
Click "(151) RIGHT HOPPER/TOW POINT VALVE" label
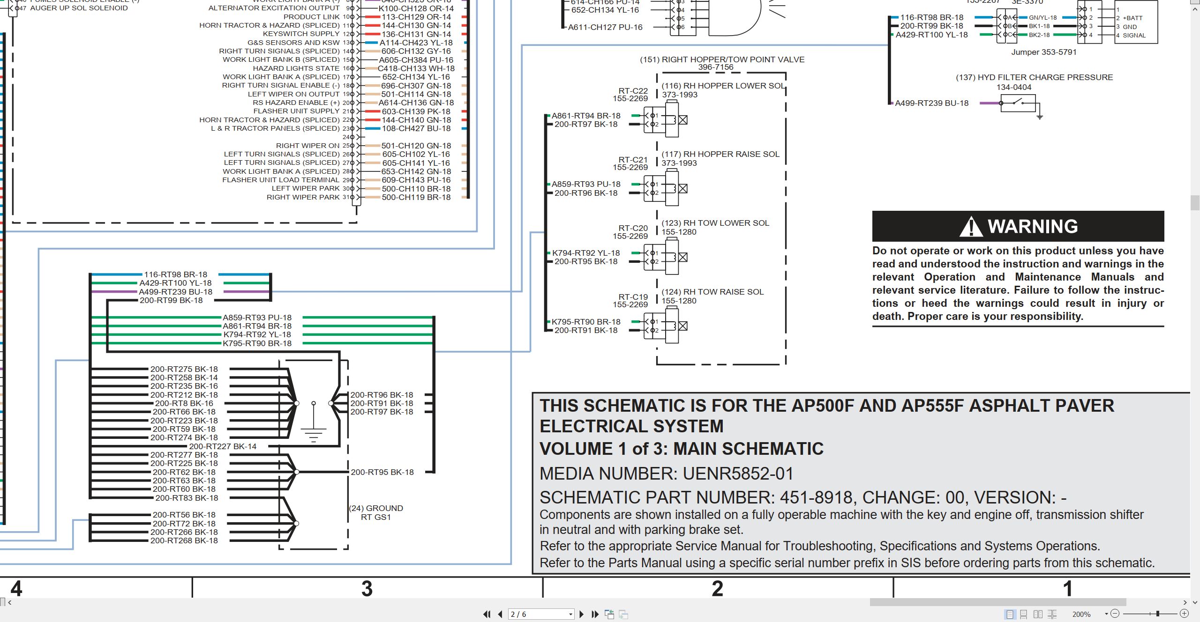pyautogui.click(x=722, y=59)
